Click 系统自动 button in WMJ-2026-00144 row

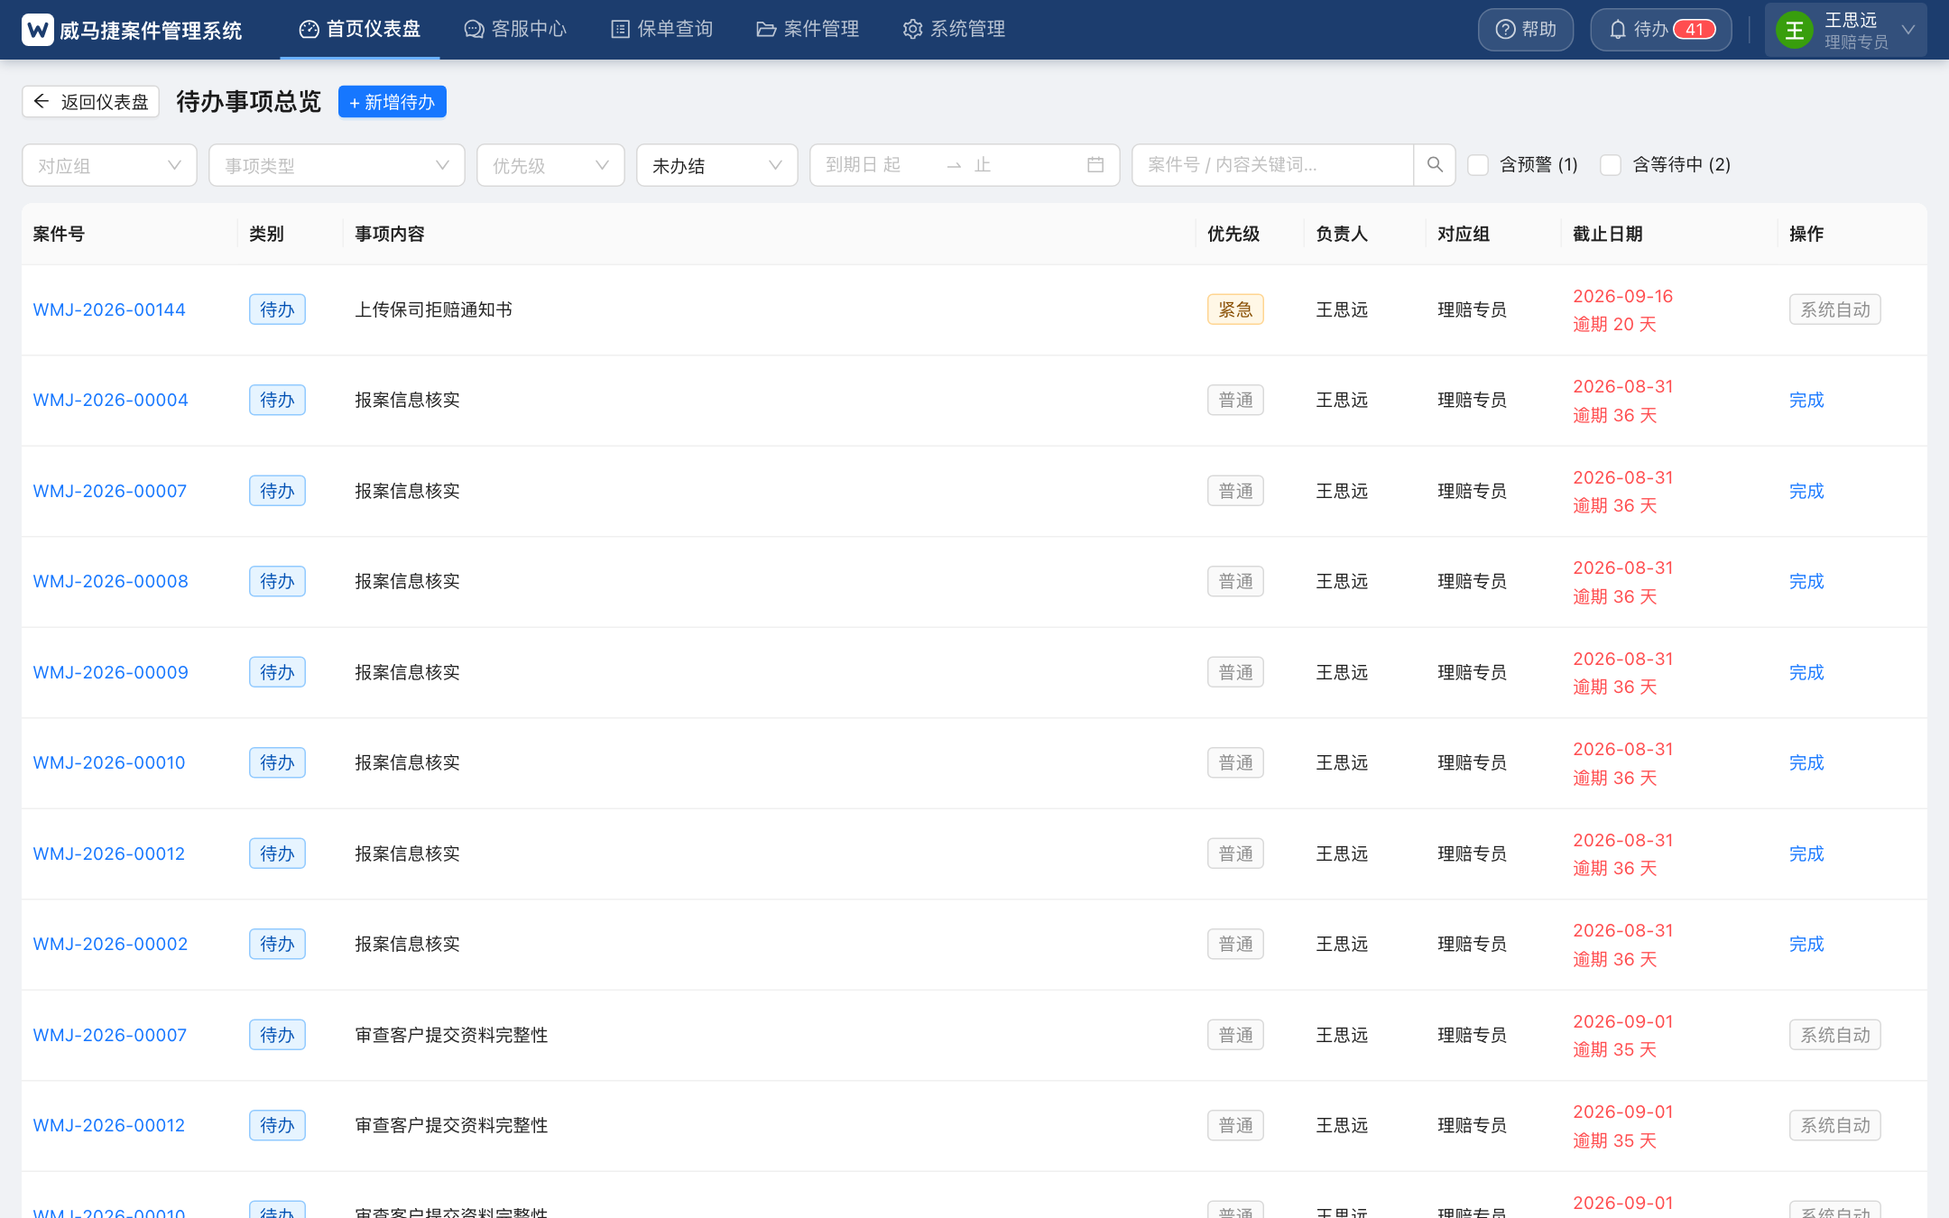(x=1835, y=309)
